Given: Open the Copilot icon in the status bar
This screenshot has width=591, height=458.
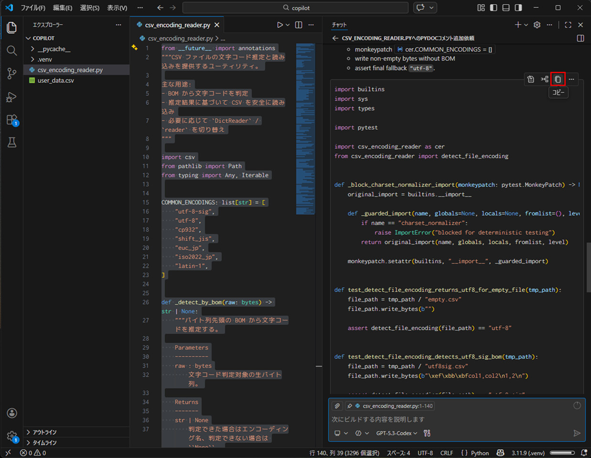Looking at the screenshot, I should coord(500,453).
